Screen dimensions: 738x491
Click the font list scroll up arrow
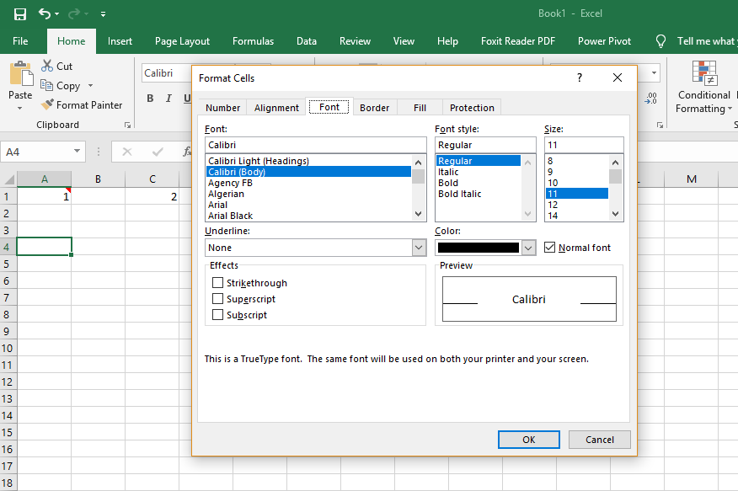418,163
